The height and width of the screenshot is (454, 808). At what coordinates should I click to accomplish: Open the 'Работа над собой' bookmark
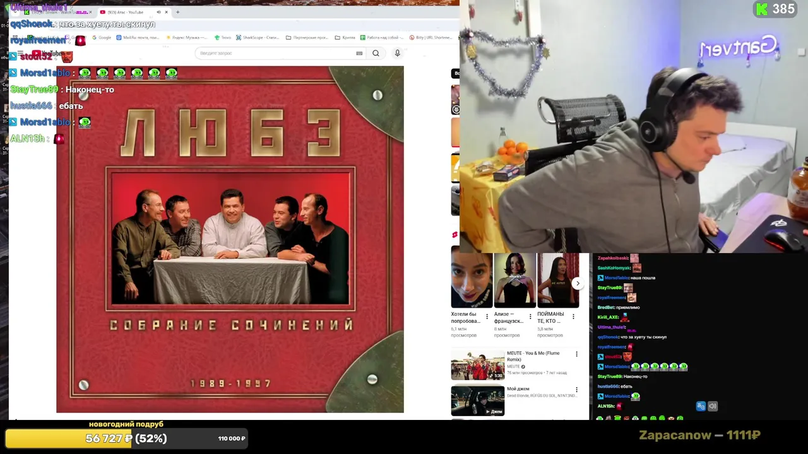tap(382, 37)
